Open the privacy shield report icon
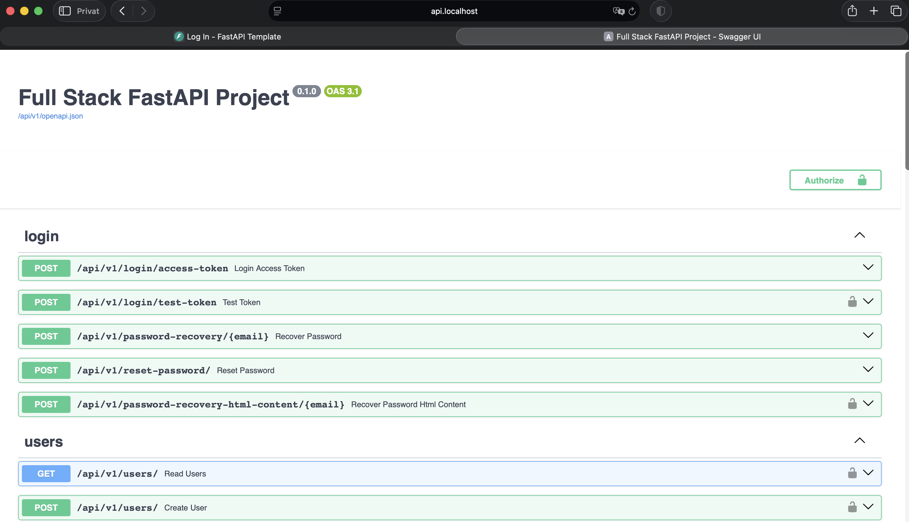Image resolution: width=909 pixels, height=522 pixels. (x=660, y=11)
